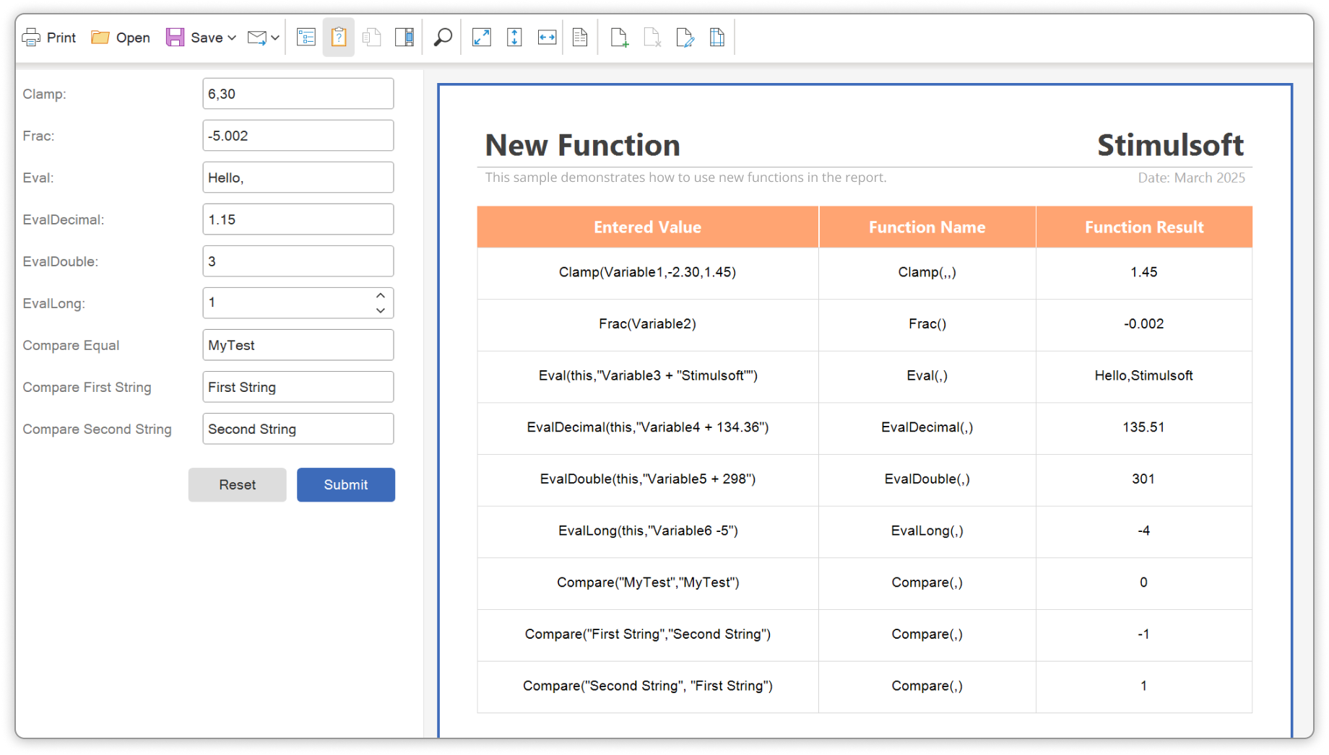Viewport: 1329px width, 755px height.
Task: Click the Entered Value column header
Action: [x=648, y=227]
